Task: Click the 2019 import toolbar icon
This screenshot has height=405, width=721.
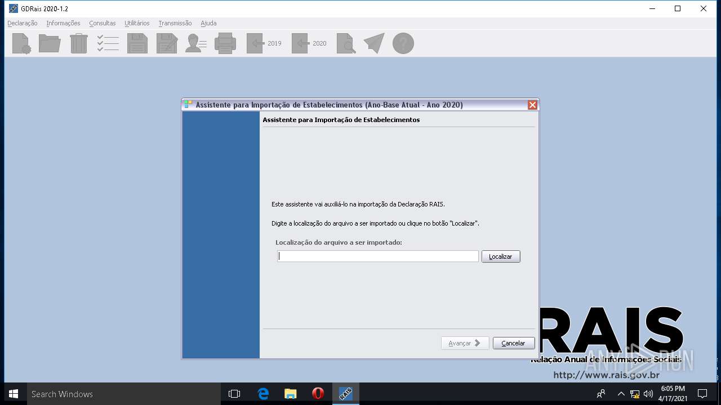Action: [264, 43]
